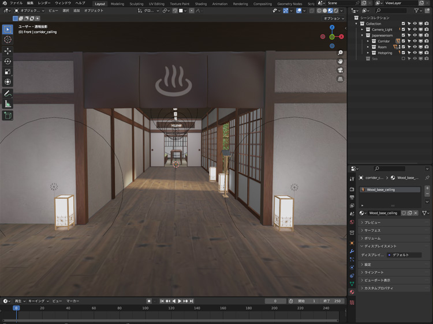
Task: Open the レンダー menu
Action: (x=44, y=3)
